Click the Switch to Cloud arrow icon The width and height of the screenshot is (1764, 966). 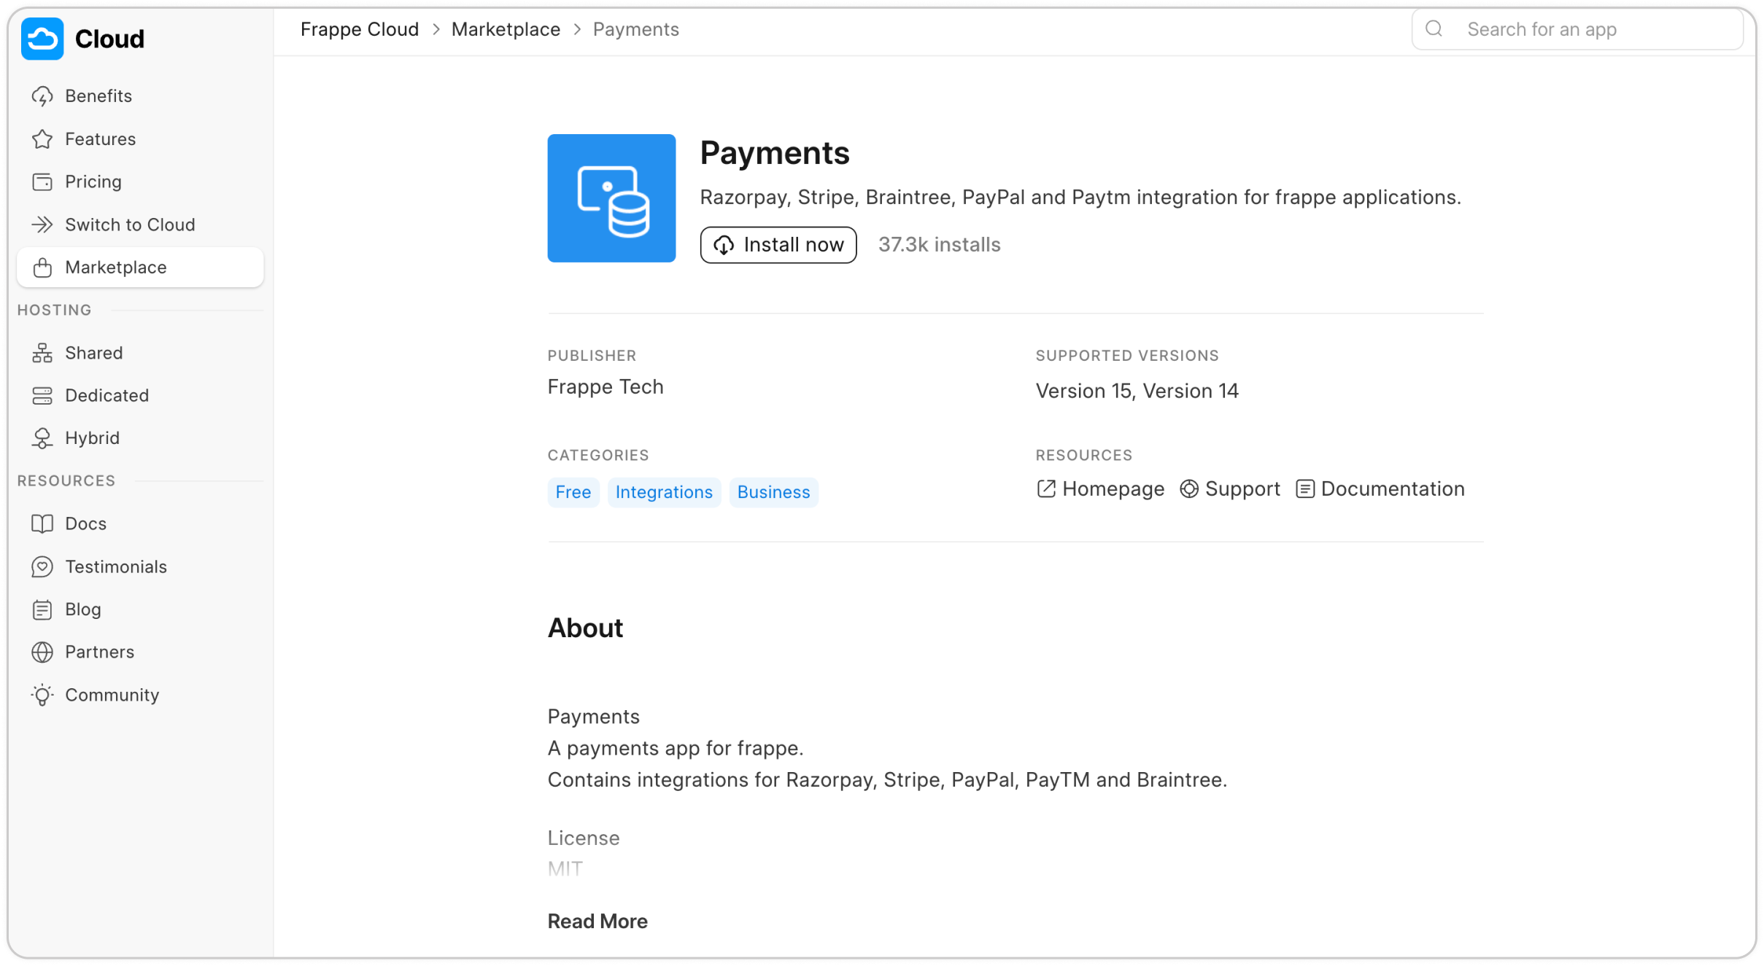(x=42, y=224)
